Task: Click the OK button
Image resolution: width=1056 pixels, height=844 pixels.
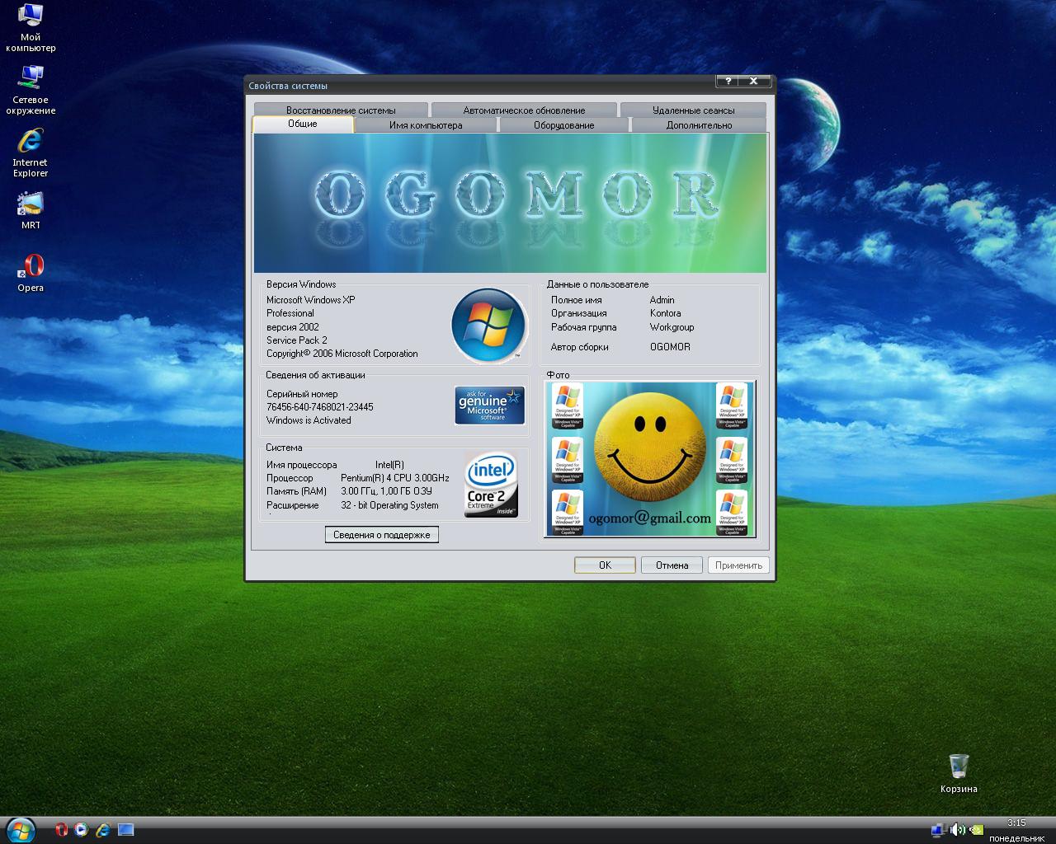Action: 605,565
